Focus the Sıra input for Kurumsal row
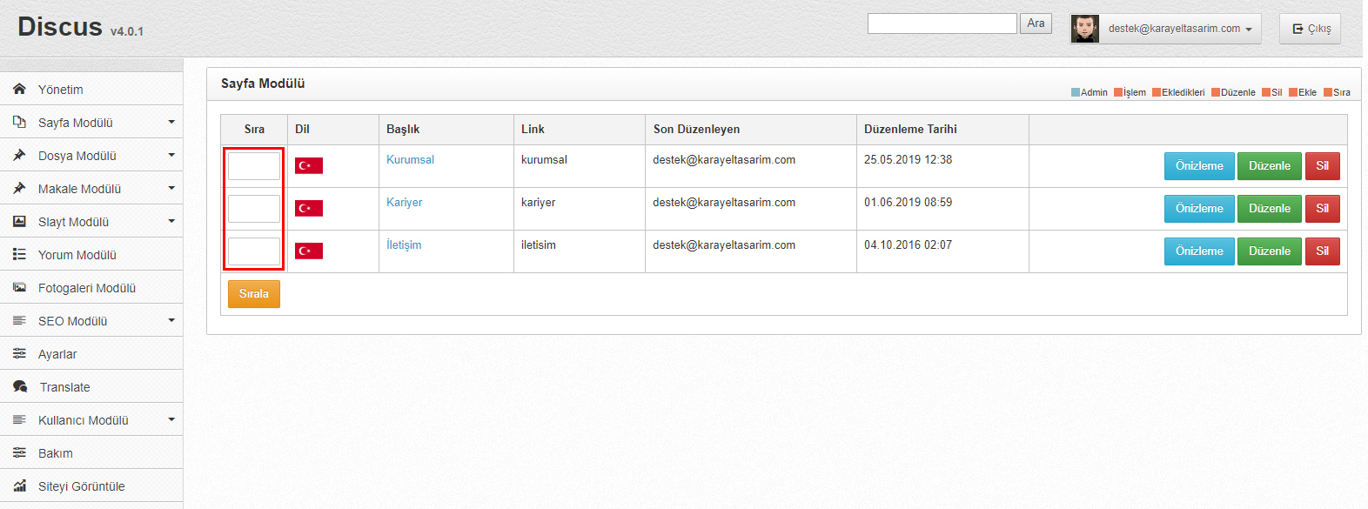The image size is (1368, 509). [x=254, y=165]
